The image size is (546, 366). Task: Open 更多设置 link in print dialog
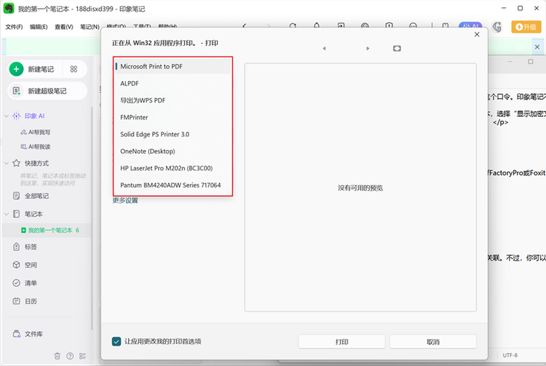tap(125, 200)
